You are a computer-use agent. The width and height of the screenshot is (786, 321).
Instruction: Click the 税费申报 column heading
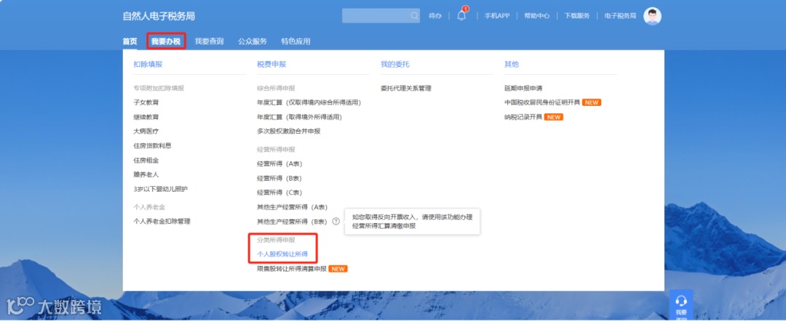[x=271, y=65]
